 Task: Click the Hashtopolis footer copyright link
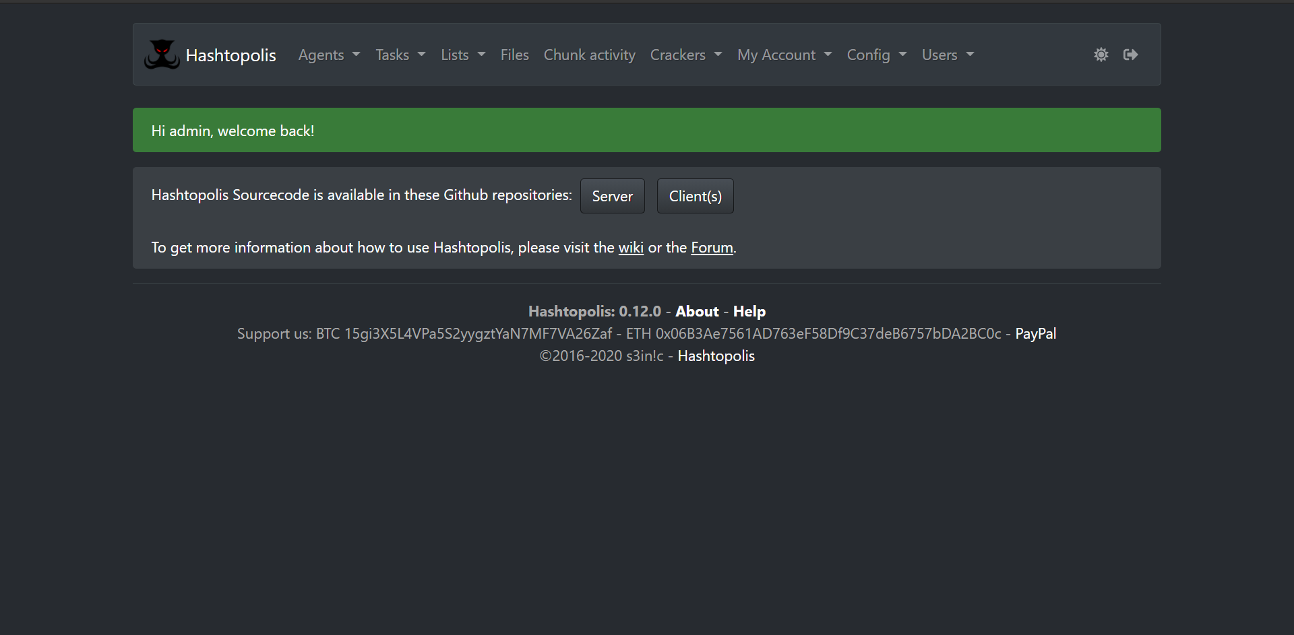[716, 356]
